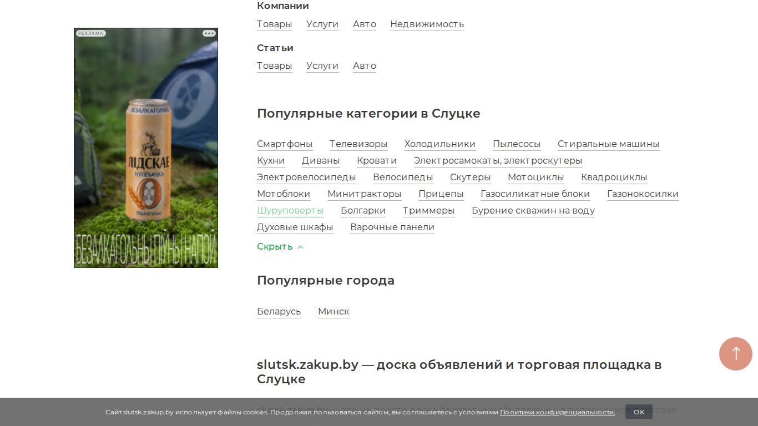Go to the Пылесосы category
Viewport: 758px width, 426px height.
(517, 144)
